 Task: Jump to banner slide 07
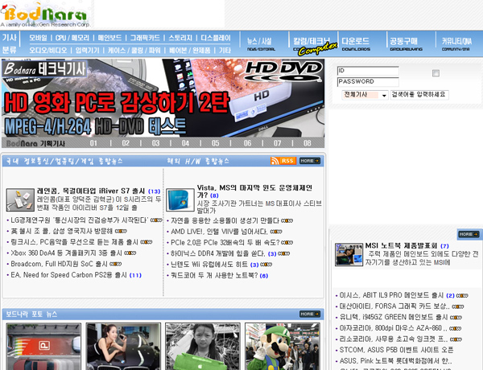[277, 143]
